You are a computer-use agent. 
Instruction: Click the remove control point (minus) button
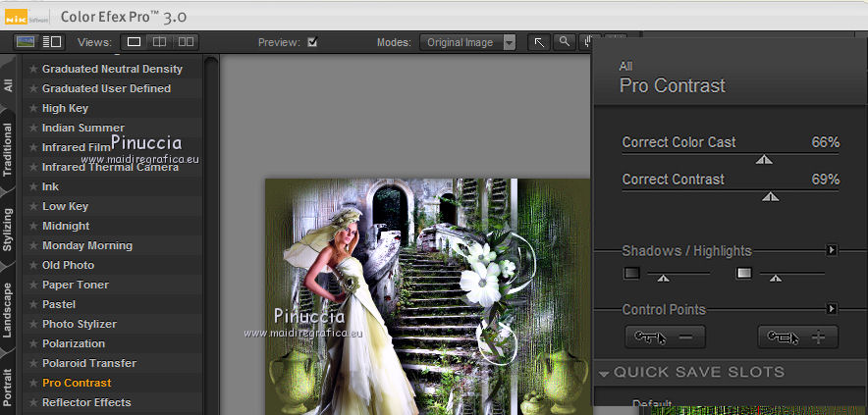coord(665,337)
